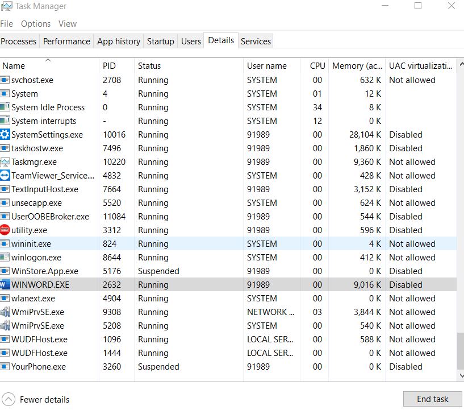
Task: Sort by the Memory column header
Action: [357, 66]
